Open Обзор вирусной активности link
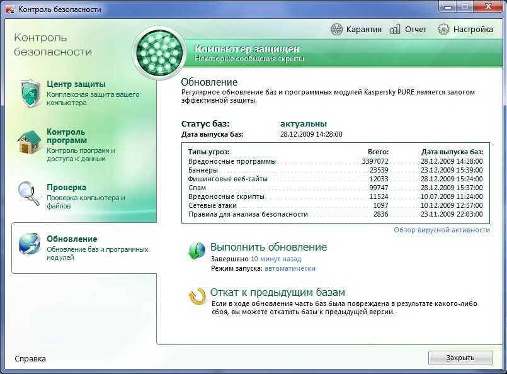 (441, 230)
